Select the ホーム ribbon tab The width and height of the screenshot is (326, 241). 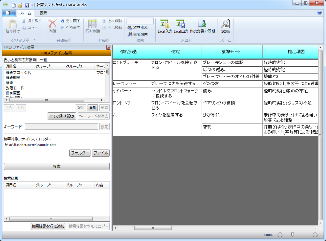point(25,13)
